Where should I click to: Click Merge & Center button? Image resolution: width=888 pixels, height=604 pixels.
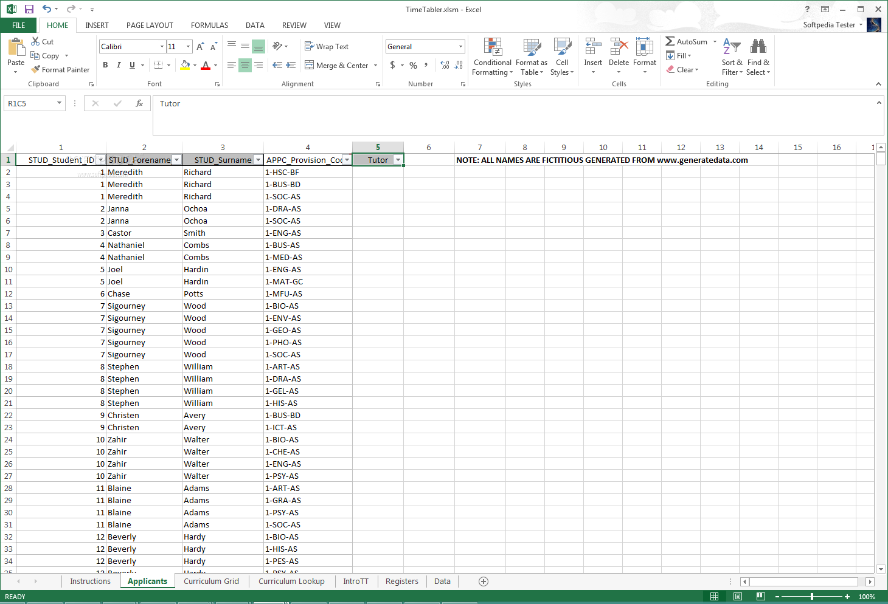click(x=336, y=65)
